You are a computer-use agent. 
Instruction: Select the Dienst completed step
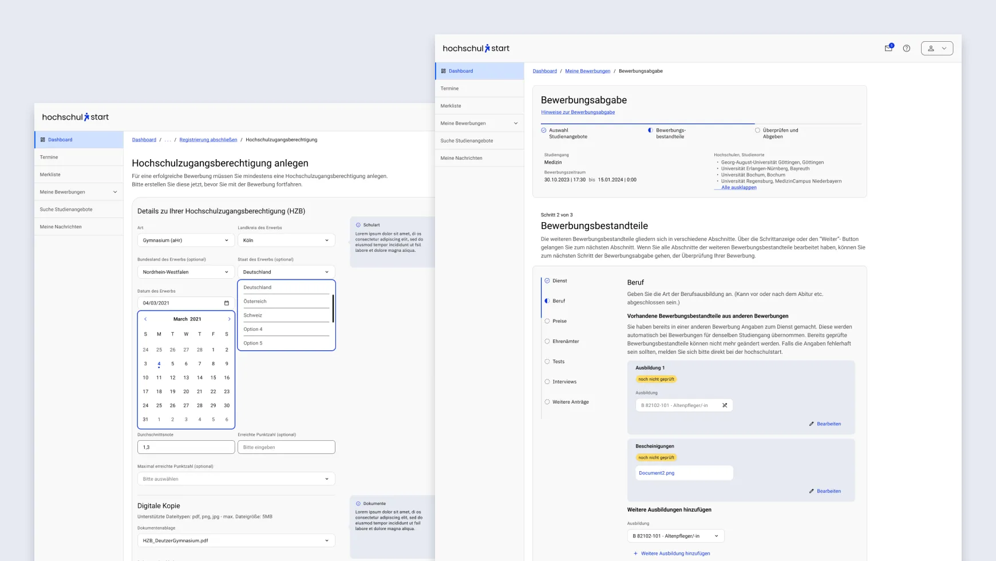click(x=559, y=280)
